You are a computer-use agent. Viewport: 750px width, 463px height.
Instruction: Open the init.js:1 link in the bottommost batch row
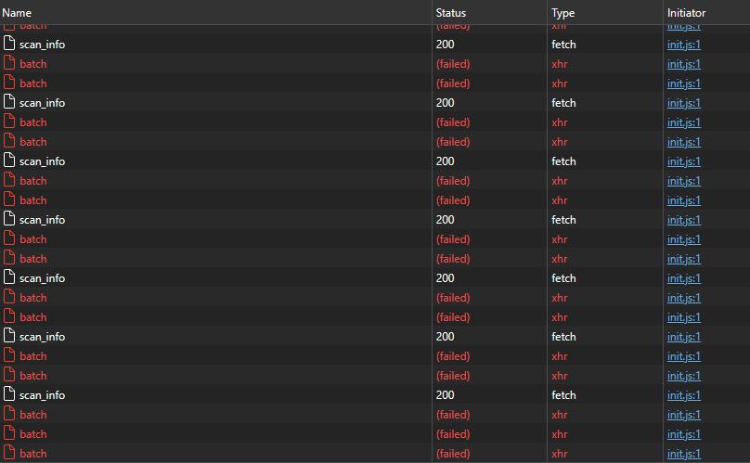click(x=684, y=454)
